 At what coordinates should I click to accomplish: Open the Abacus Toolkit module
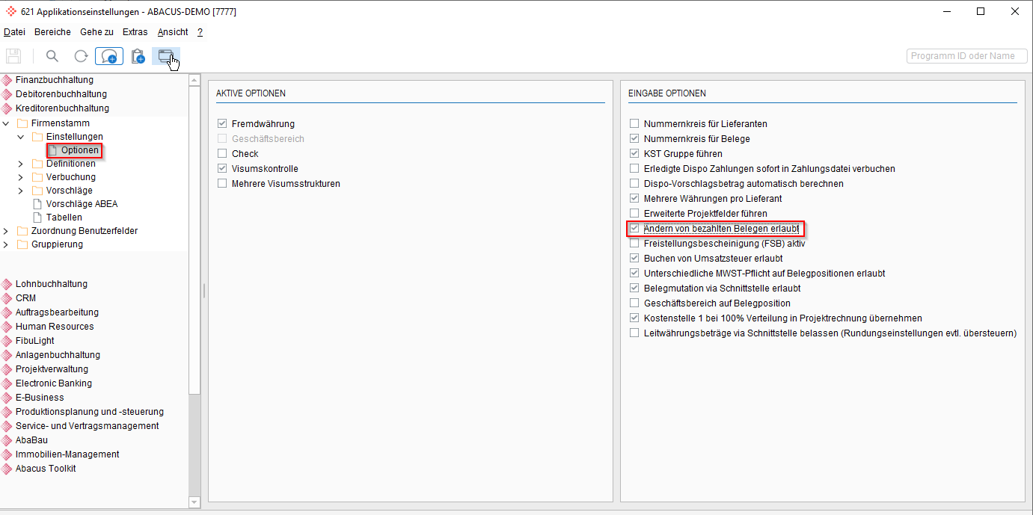(x=45, y=469)
